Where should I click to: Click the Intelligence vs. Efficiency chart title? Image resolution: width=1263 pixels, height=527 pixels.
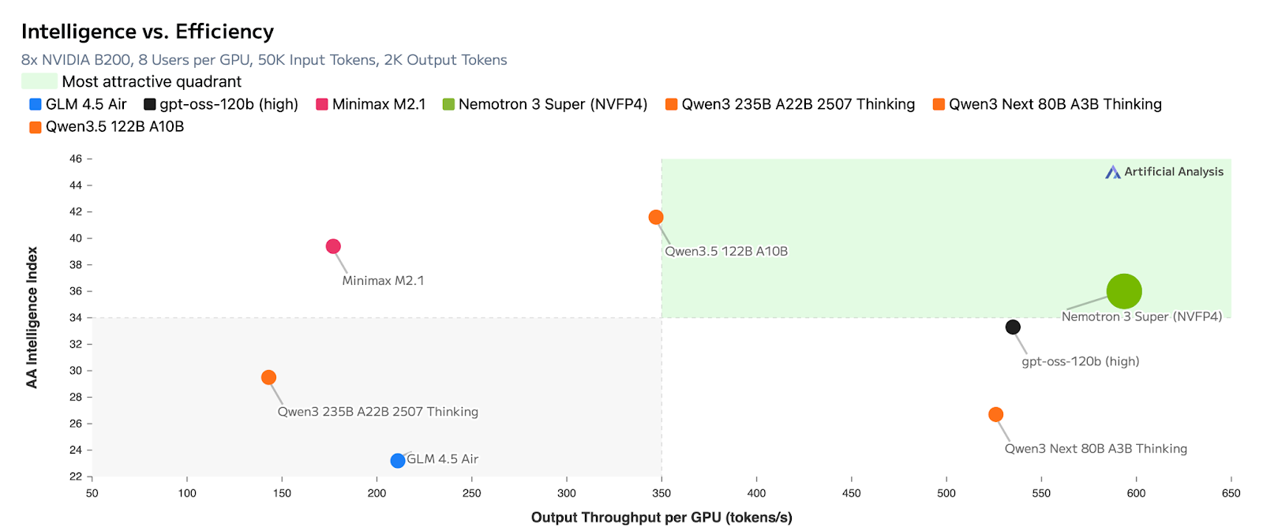click(x=148, y=32)
